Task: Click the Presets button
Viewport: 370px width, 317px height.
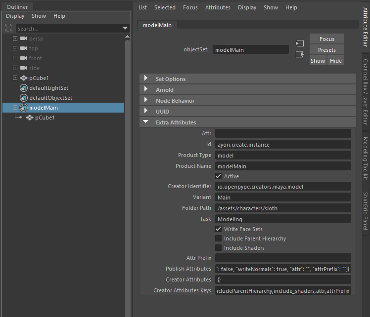Action: click(326, 50)
